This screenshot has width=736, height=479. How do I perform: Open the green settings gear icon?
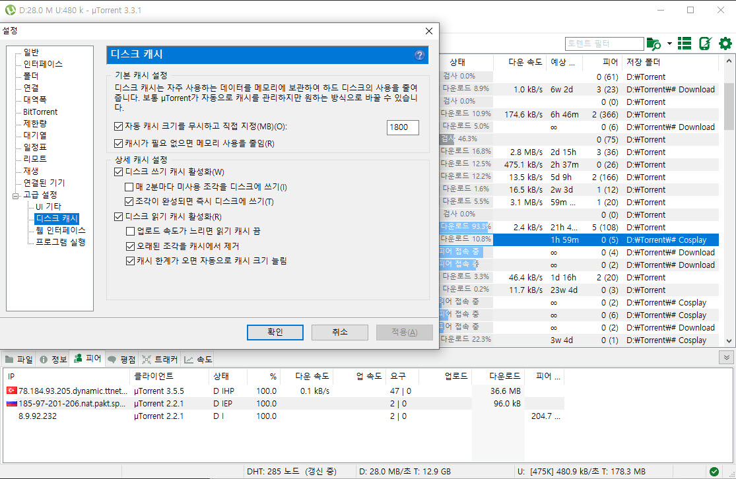(725, 44)
